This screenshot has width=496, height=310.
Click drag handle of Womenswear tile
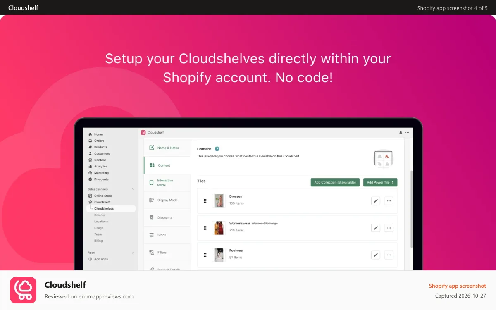pyautogui.click(x=205, y=228)
